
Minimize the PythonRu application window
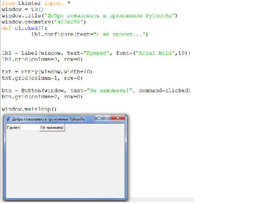(99, 118)
